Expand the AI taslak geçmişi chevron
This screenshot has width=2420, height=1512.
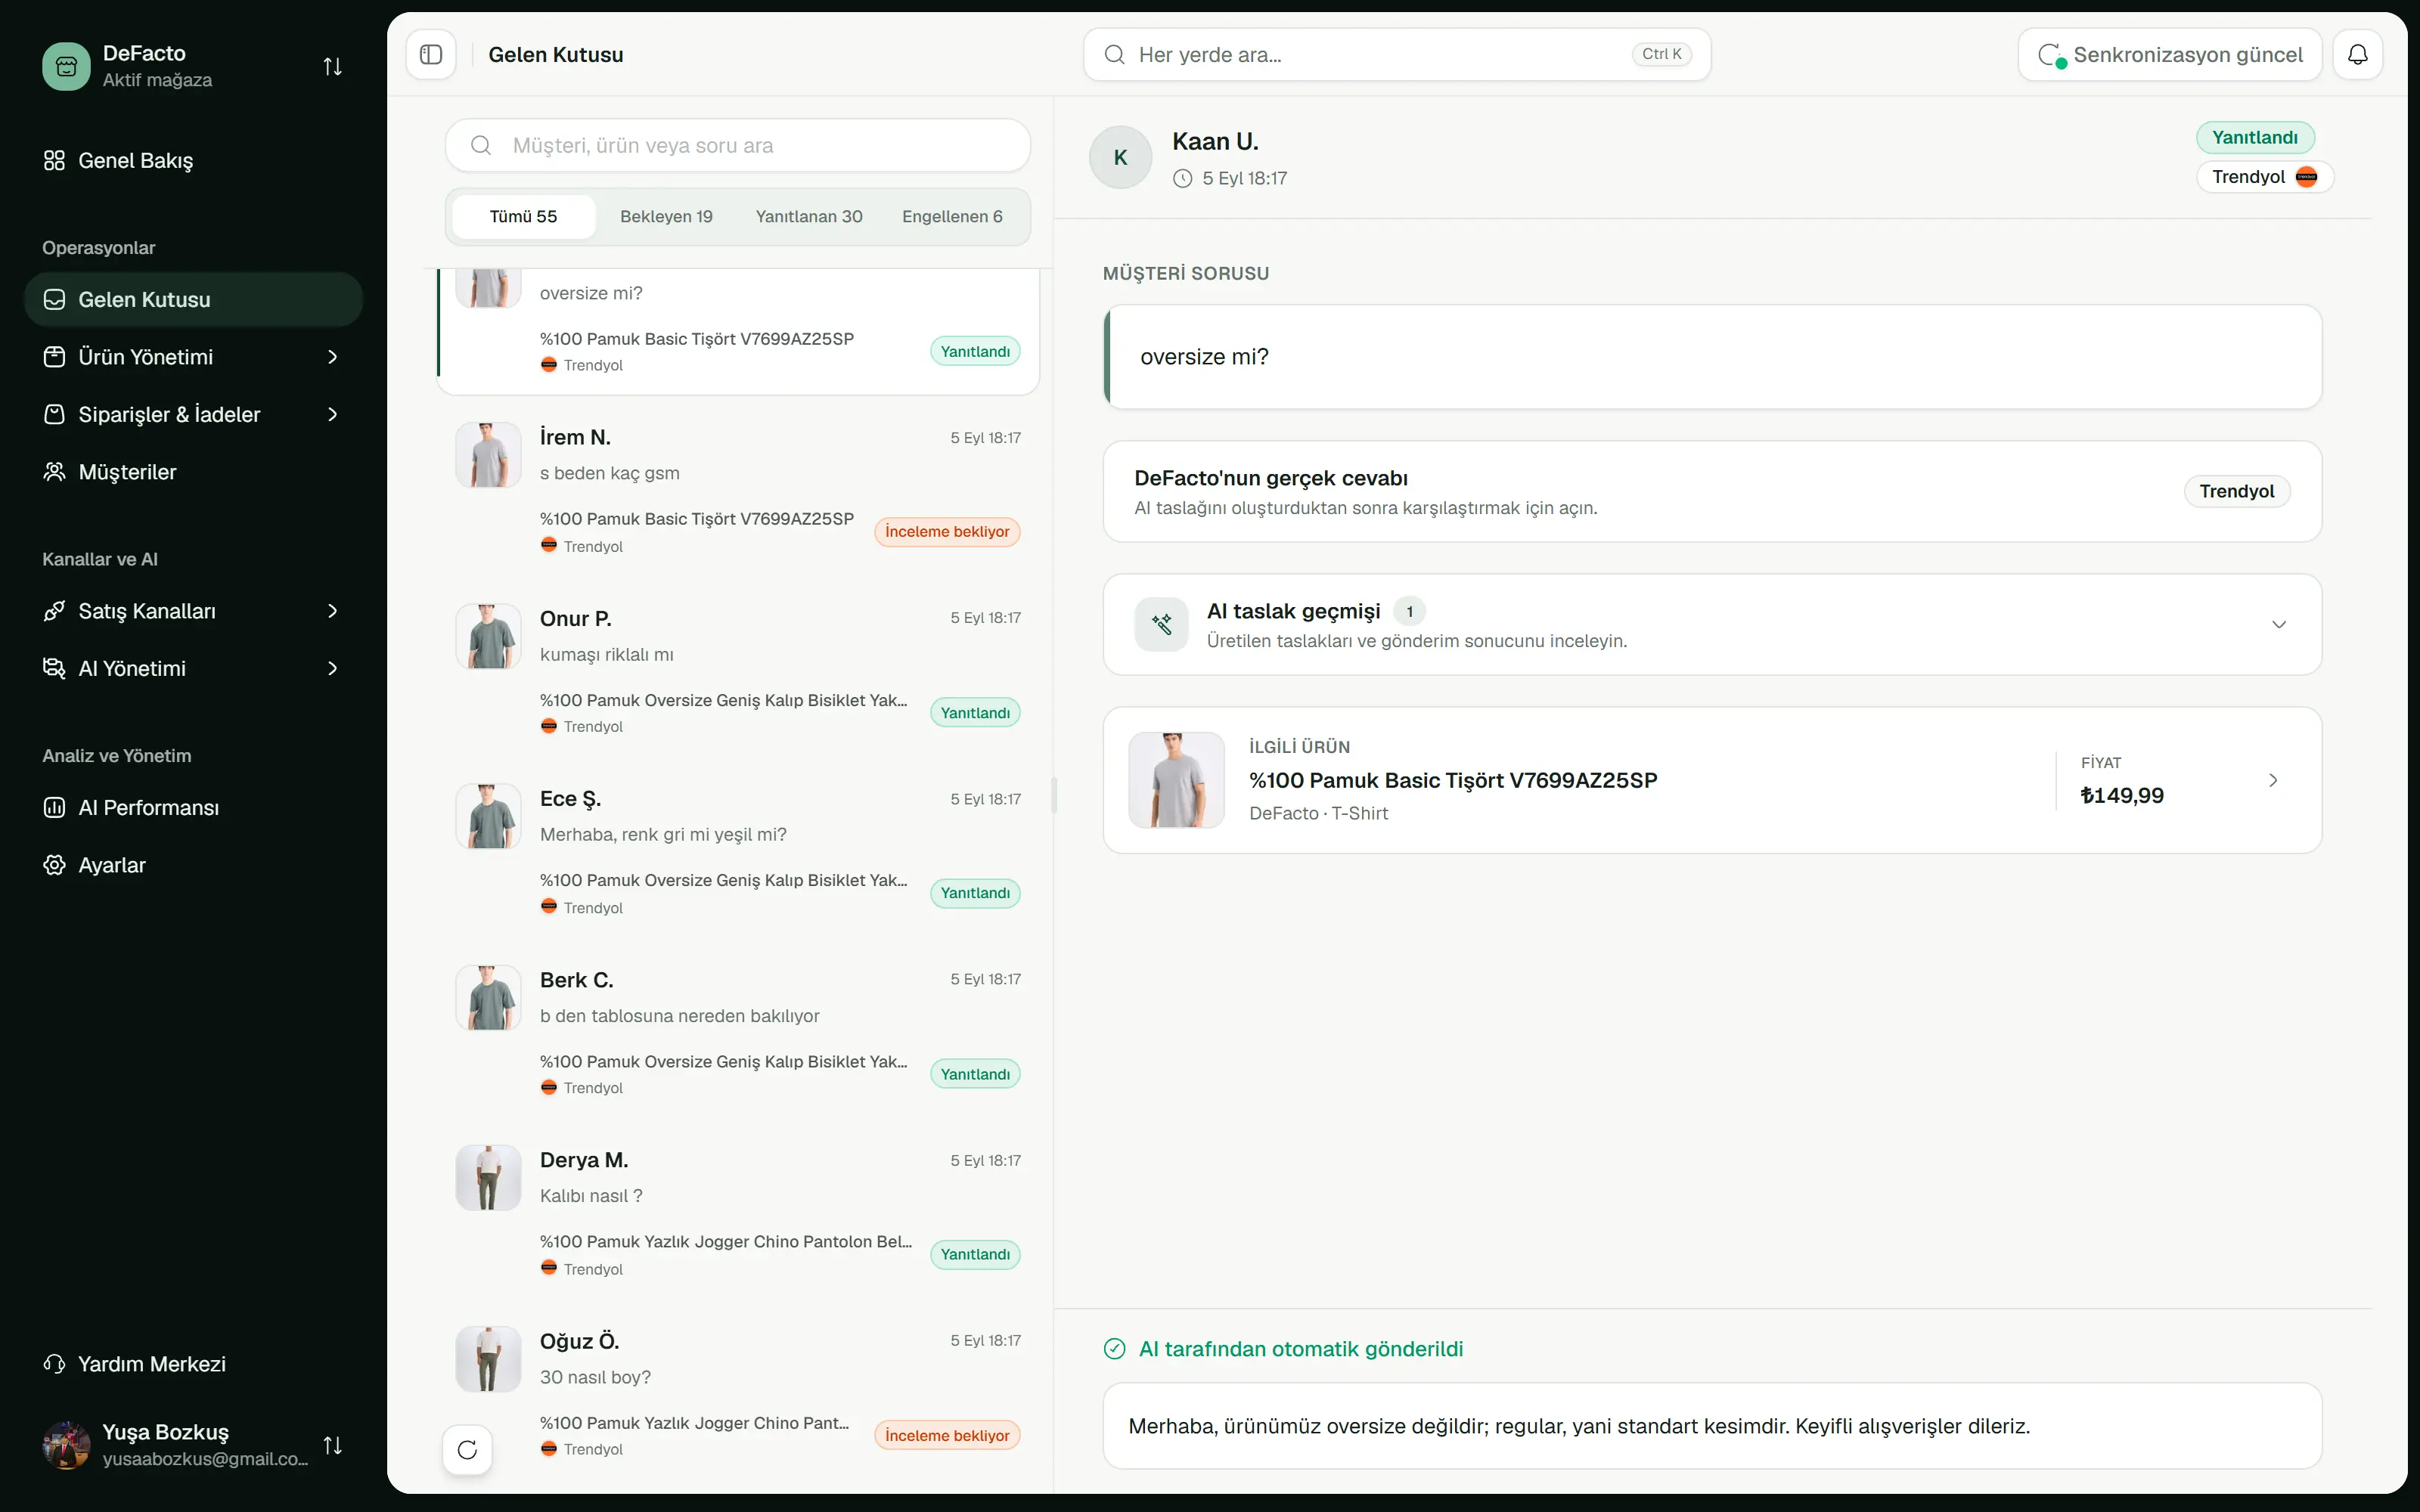2279,625
